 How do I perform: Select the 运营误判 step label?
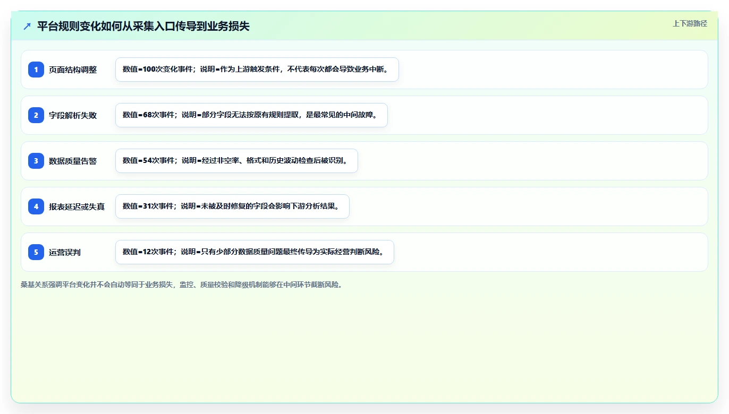[65, 252]
